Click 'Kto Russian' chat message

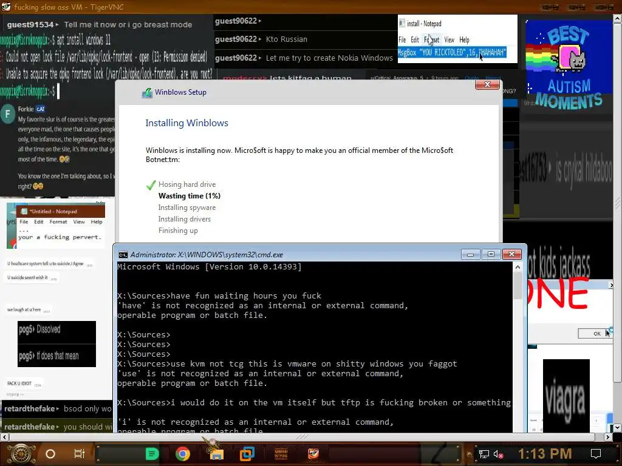tap(287, 39)
